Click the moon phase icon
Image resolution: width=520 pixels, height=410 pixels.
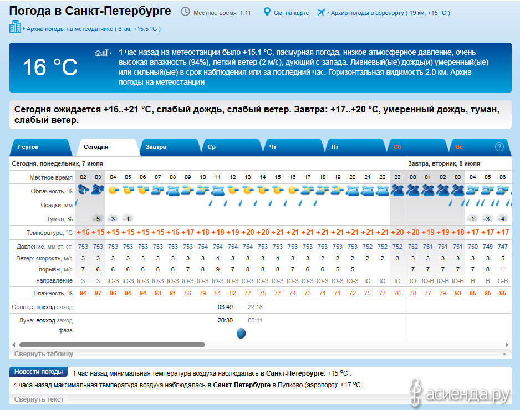(x=241, y=333)
